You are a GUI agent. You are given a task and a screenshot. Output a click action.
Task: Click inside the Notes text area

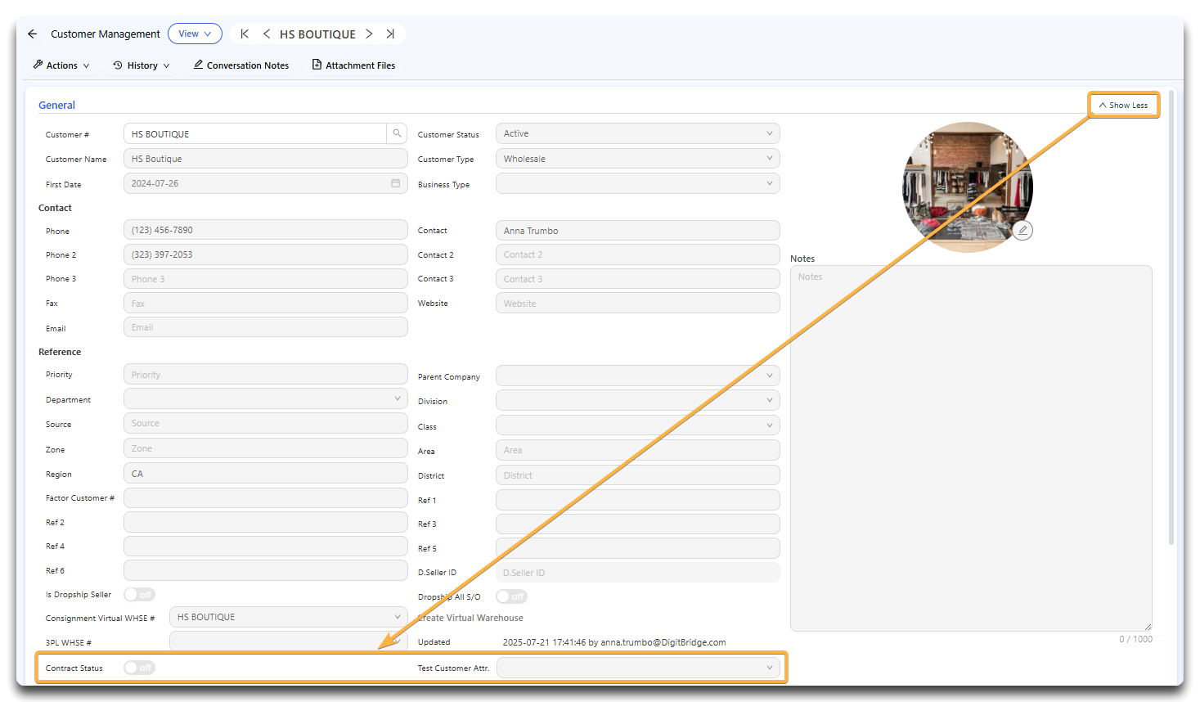coord(971,448)
